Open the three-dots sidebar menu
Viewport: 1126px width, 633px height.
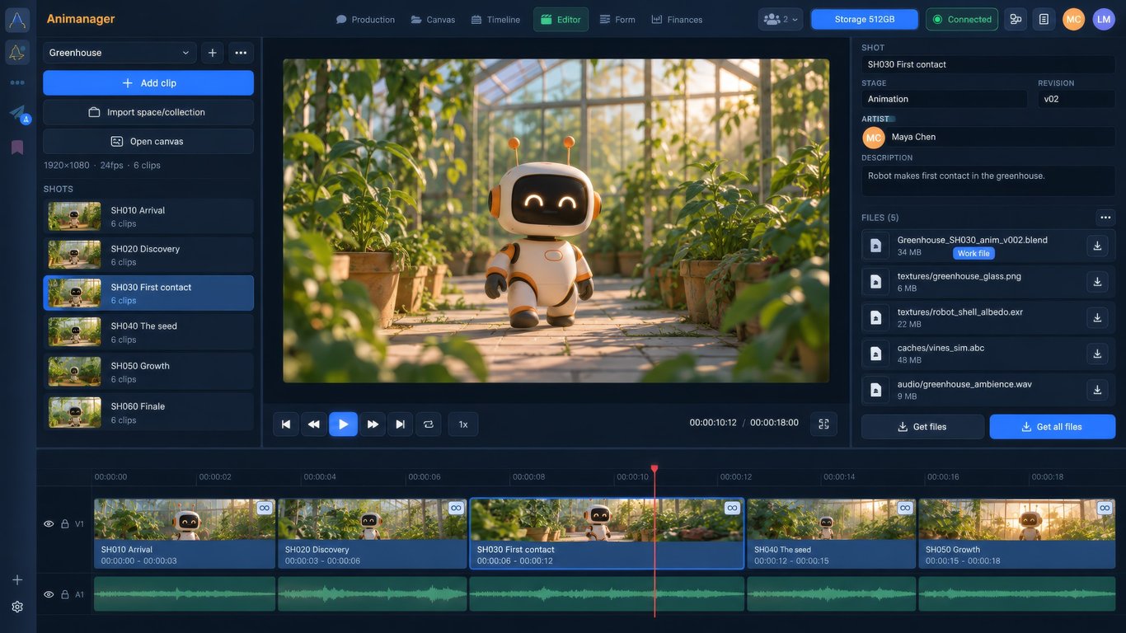[x=17, y=82]
